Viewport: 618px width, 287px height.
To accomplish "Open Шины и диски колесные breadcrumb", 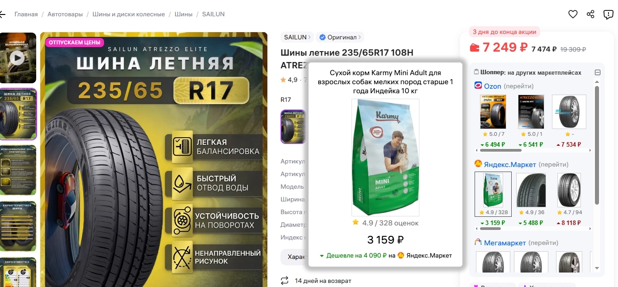I will [128, 14].
